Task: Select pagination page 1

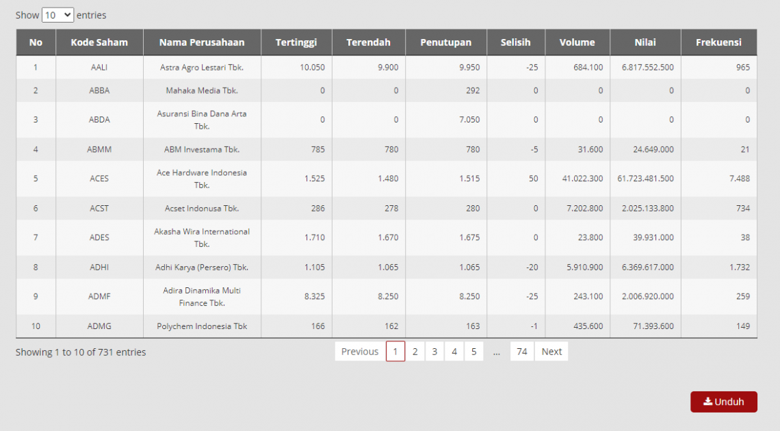Action: click(395, 352)
